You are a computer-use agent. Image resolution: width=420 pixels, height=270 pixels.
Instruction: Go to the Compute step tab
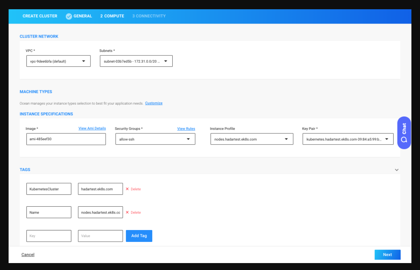pos(112,16)
